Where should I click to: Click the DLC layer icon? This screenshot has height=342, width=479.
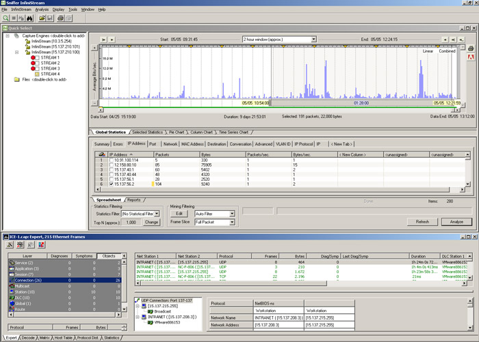point(12,298)
